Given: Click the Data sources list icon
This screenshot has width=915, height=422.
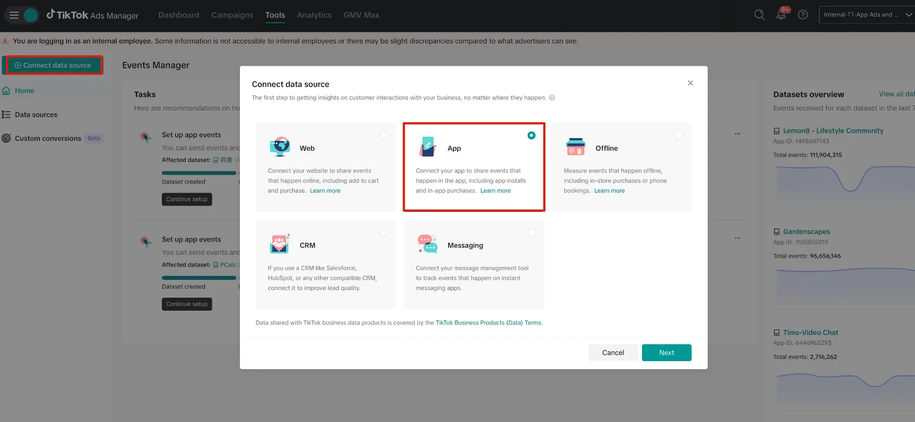Looking at the screenshot, I should click(x=6, y=114).
